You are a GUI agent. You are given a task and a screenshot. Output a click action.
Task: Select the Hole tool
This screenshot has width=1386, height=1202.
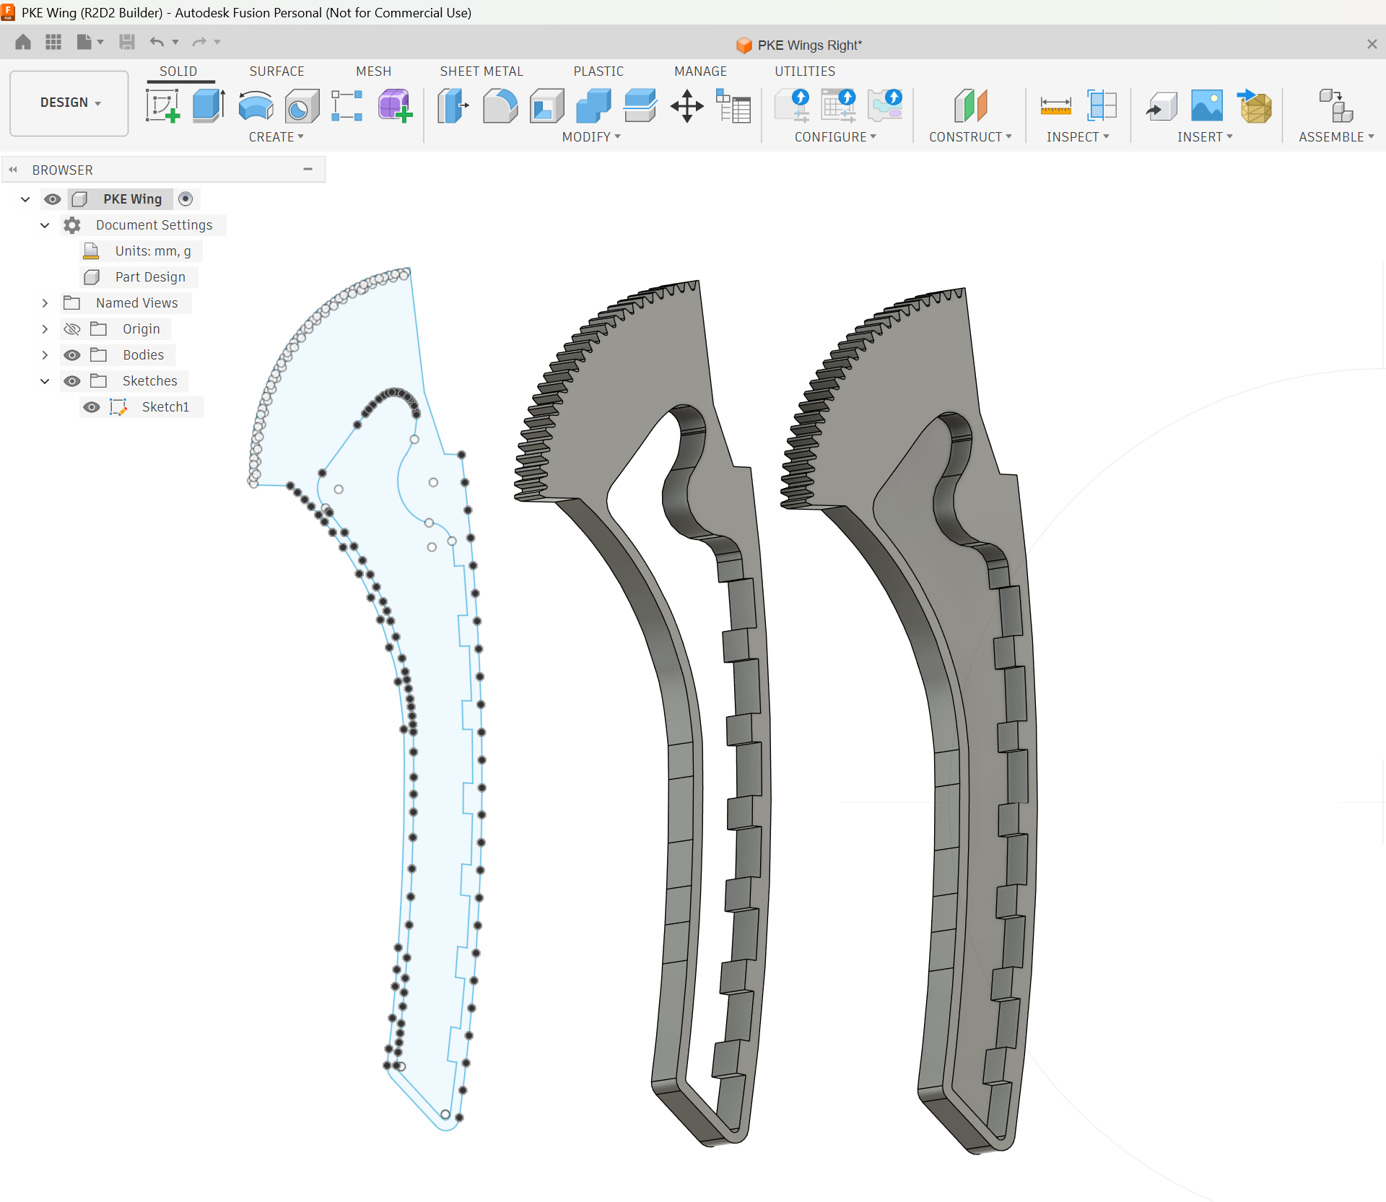302,106
